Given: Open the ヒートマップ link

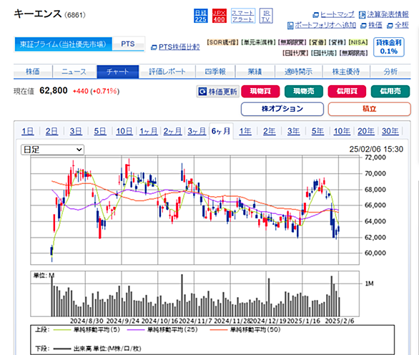Looking at the screenshot, I should pyautogui.click(x=333, y=14).
